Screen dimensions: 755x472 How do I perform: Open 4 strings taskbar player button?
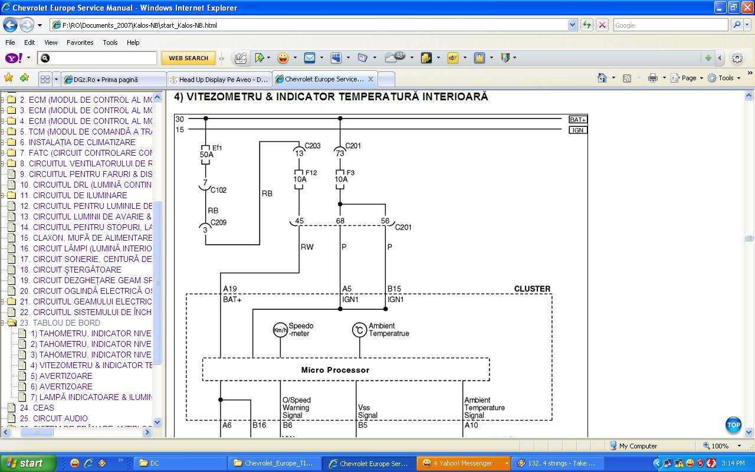557,463
